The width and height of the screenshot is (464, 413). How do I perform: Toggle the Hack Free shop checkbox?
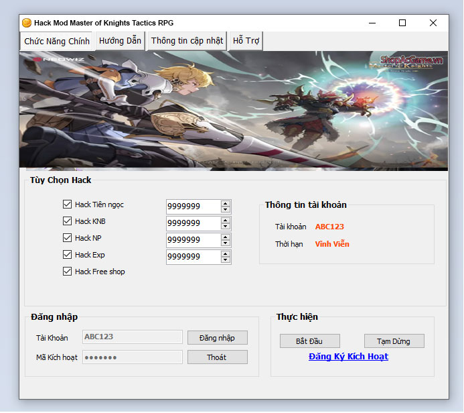click(x=67, y=272)
